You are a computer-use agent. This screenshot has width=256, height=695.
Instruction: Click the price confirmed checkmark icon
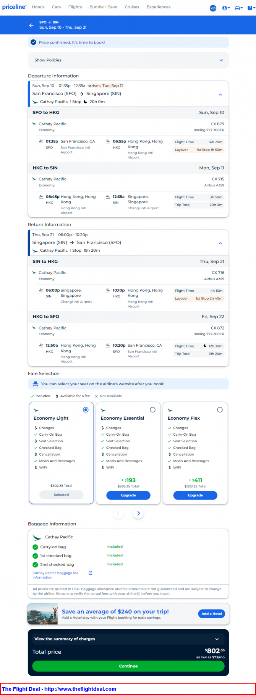[x=33, y=42]
